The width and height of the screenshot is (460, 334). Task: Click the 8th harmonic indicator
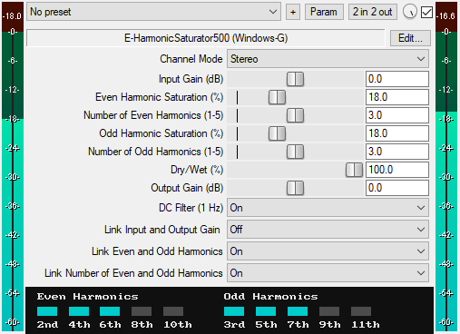pyautogui.click(x=142, y=311)
